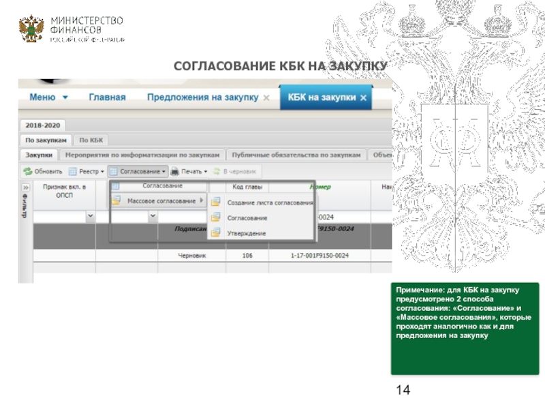Switch to the По закупкам tab
Viewport: 545px width, 409px height.
pos(46,140)
